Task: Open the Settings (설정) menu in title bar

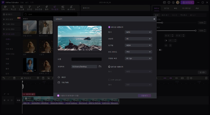Action: 27,3
